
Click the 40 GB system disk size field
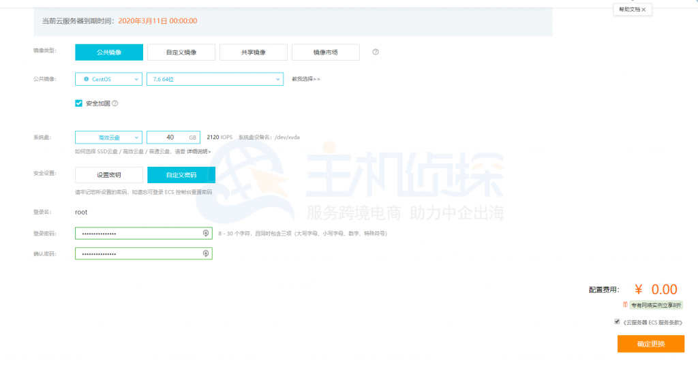point(173,138)
